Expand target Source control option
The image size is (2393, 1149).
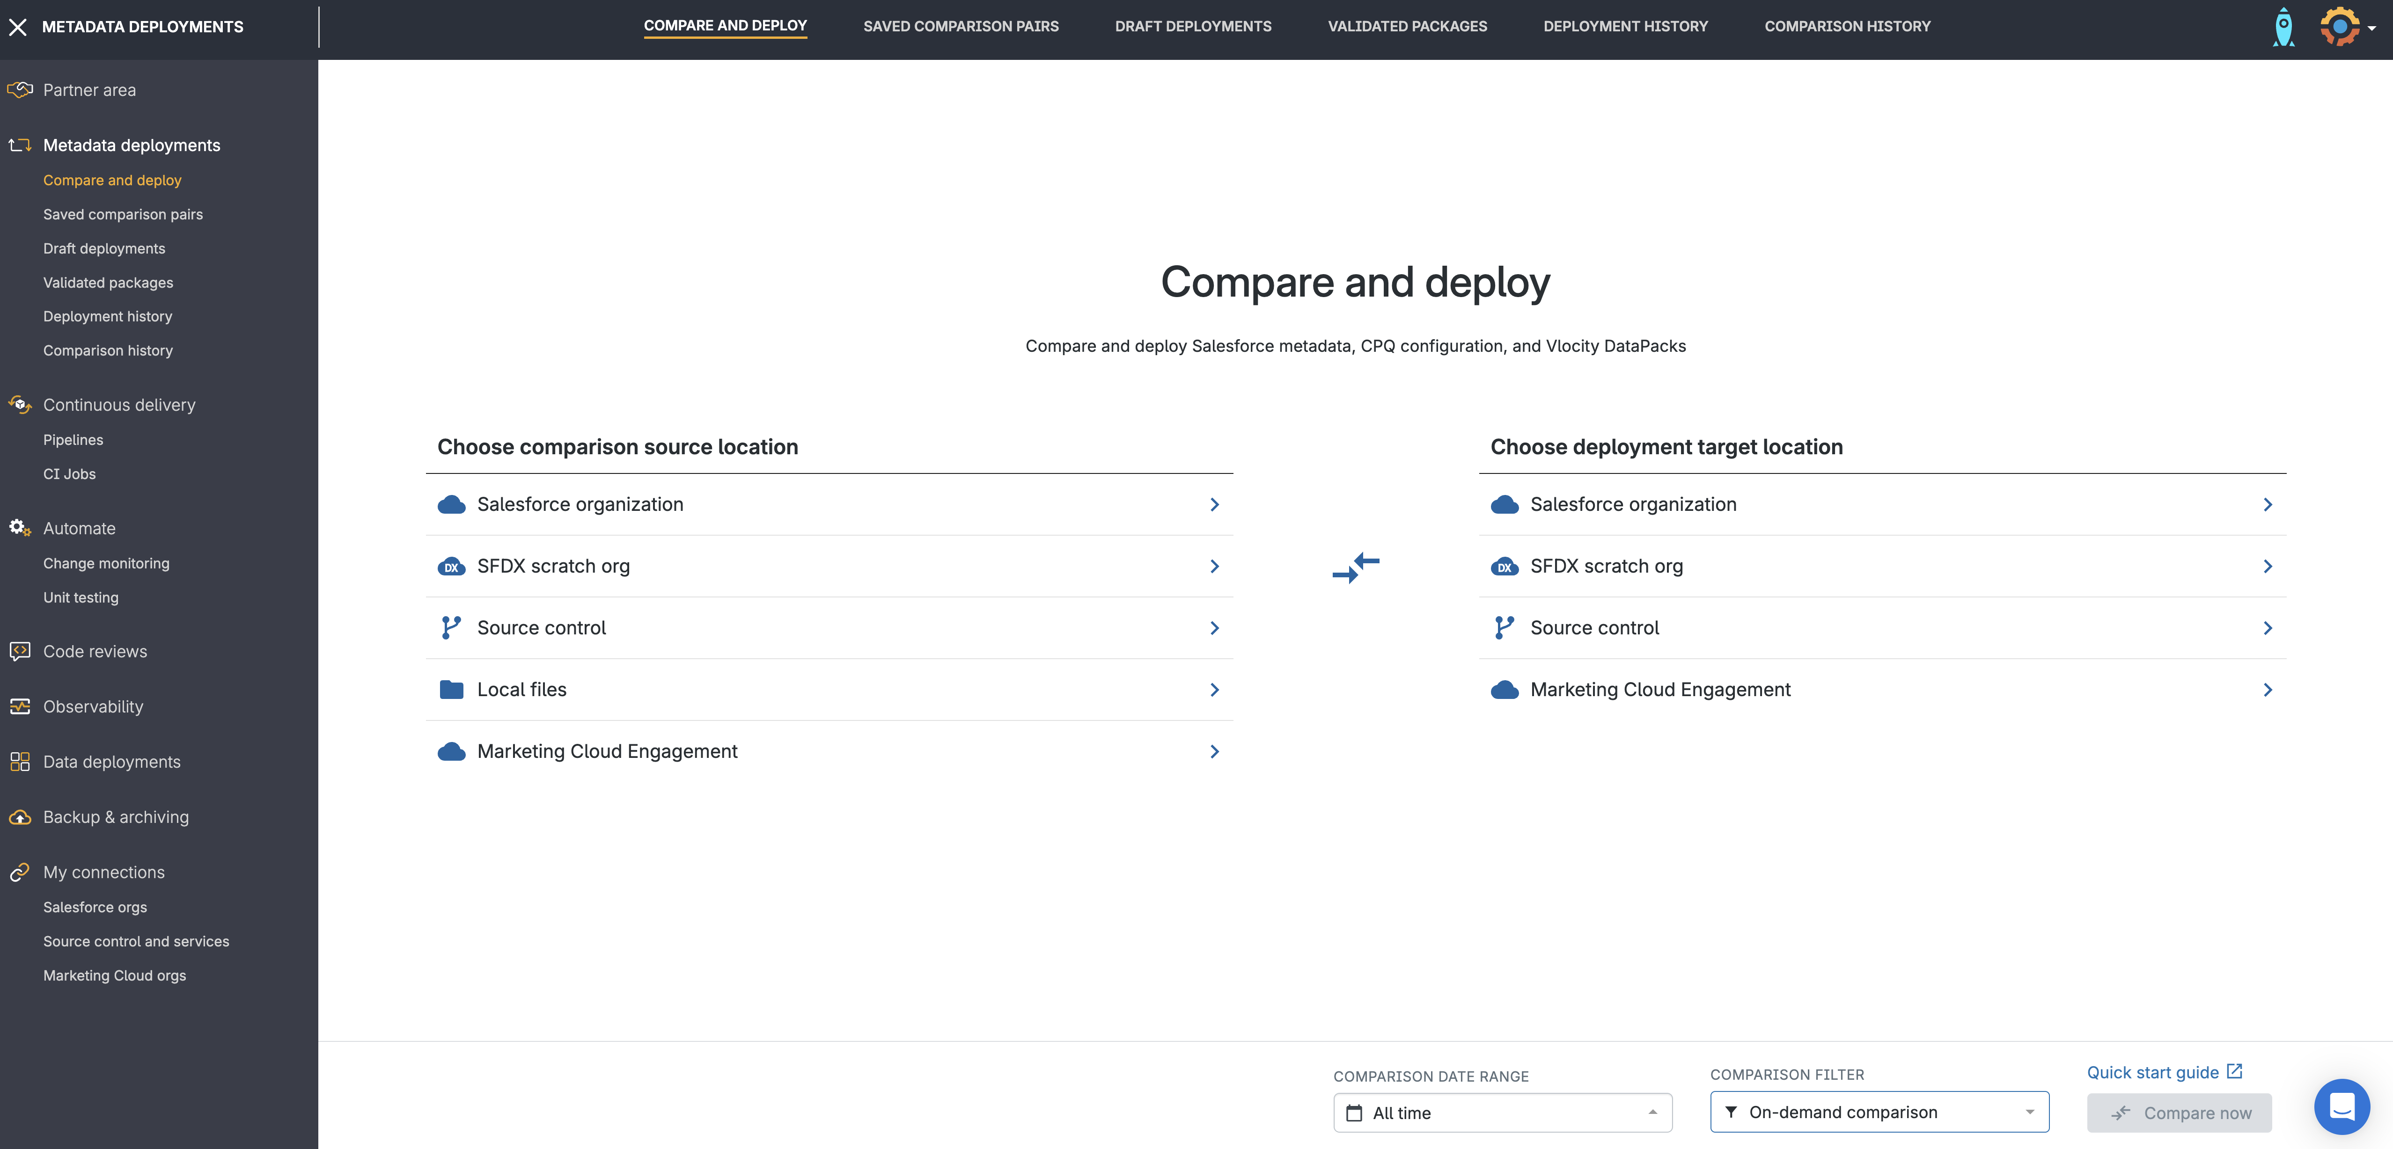pos(1881,628)
